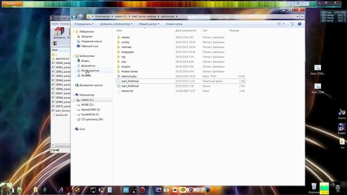
Task: Select drive sistem (C:) in the tree
Action: pos(87,100)
